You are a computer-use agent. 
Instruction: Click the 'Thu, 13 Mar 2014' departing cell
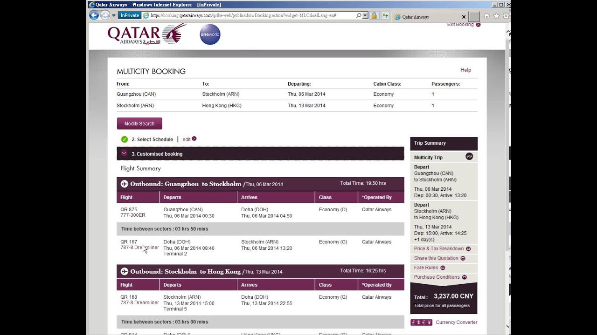click(306, 106)
